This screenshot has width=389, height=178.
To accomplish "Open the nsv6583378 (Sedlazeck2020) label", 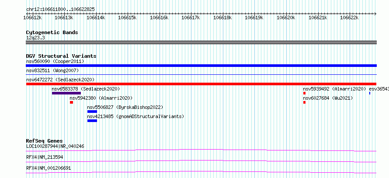I will [x=86, y=89].
